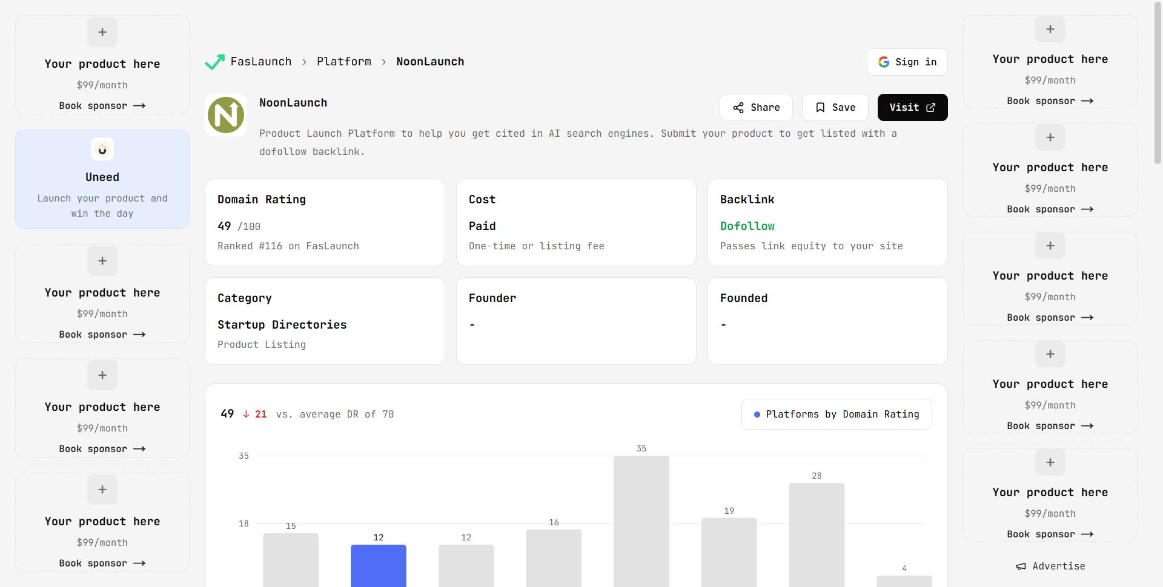Click the fifth plus icon in the right sidebar

(1050, 462)
